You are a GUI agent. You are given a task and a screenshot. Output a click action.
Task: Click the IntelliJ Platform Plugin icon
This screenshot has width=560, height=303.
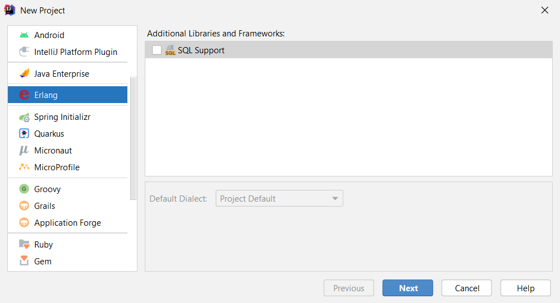[x=24, y=52]
